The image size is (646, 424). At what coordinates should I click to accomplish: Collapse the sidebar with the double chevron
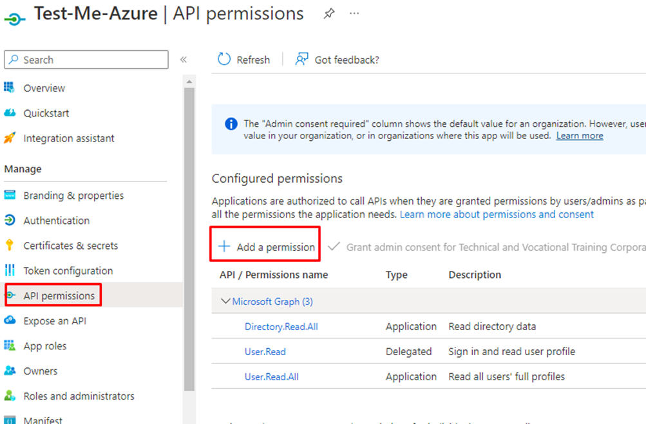coord(184,60)
